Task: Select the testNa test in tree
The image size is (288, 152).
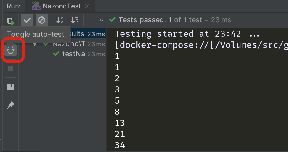Action: 73,54
